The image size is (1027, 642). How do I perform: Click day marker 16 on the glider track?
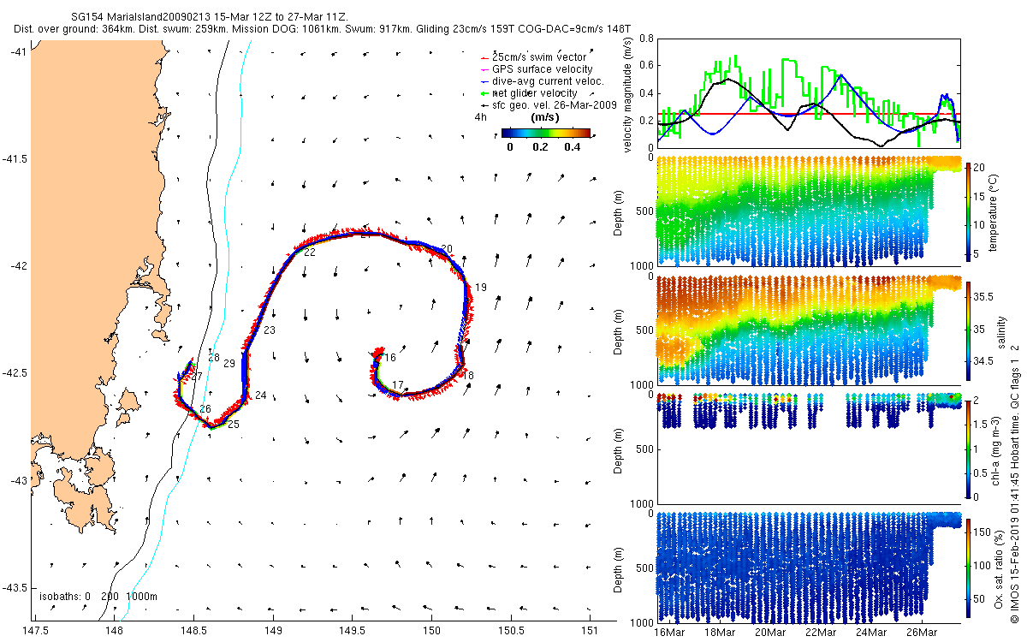pyautogui.click(x=389, y=358)
